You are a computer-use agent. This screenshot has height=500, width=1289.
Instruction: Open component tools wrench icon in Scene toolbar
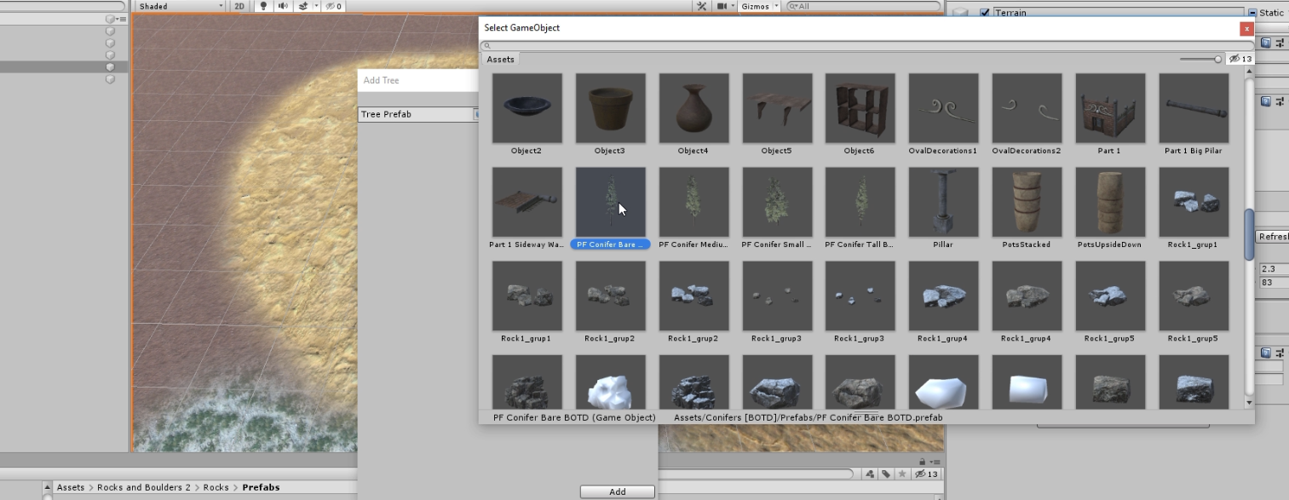pos(702,6)
